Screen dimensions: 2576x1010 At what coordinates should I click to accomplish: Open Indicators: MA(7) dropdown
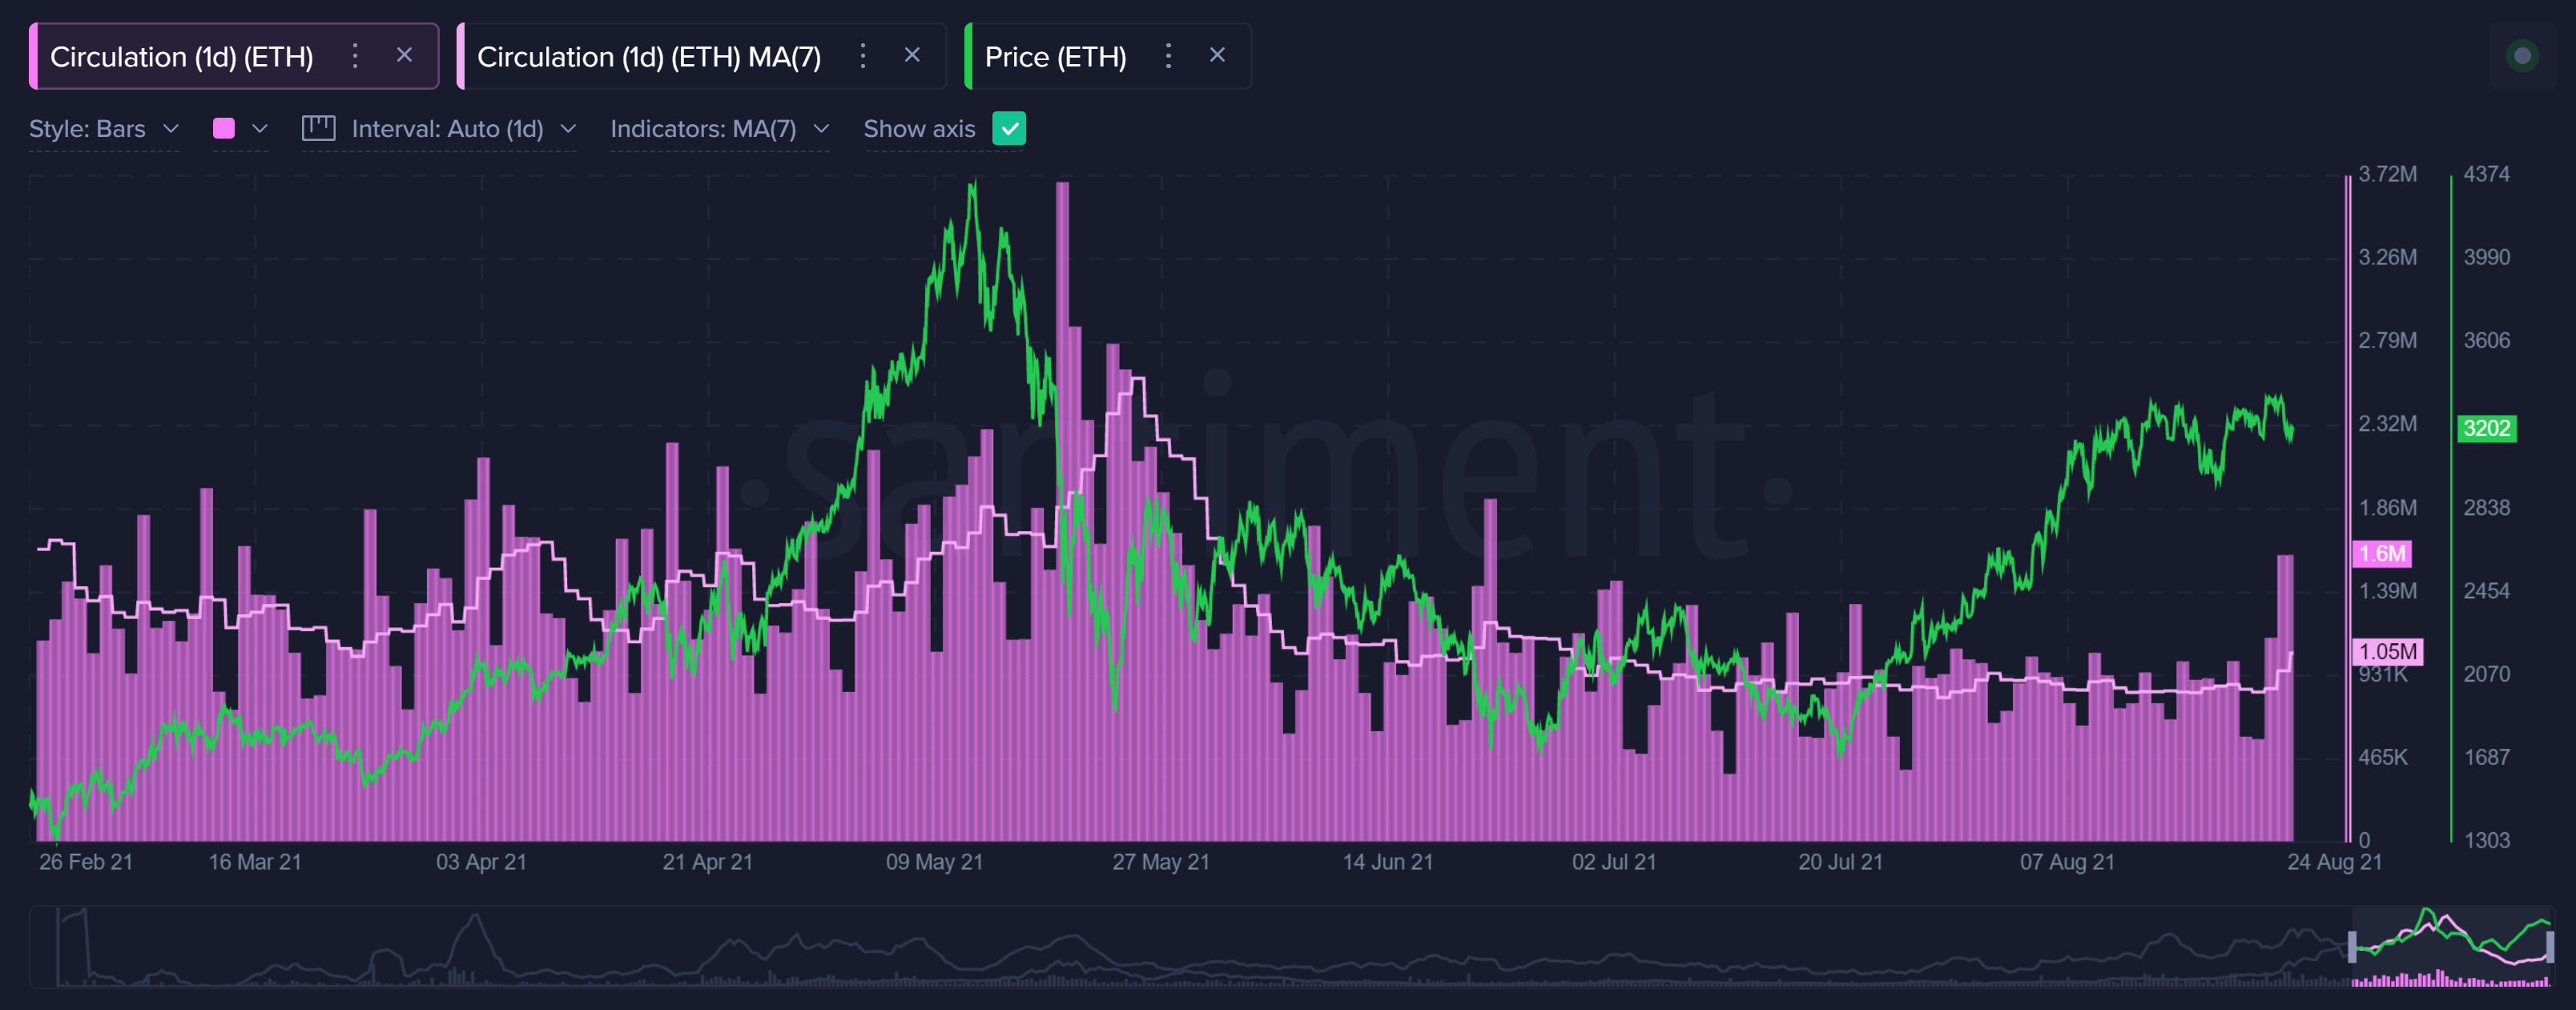719,129
